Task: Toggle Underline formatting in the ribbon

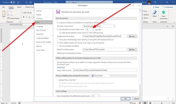Action: pyautogui.click(x=29, y=17)
